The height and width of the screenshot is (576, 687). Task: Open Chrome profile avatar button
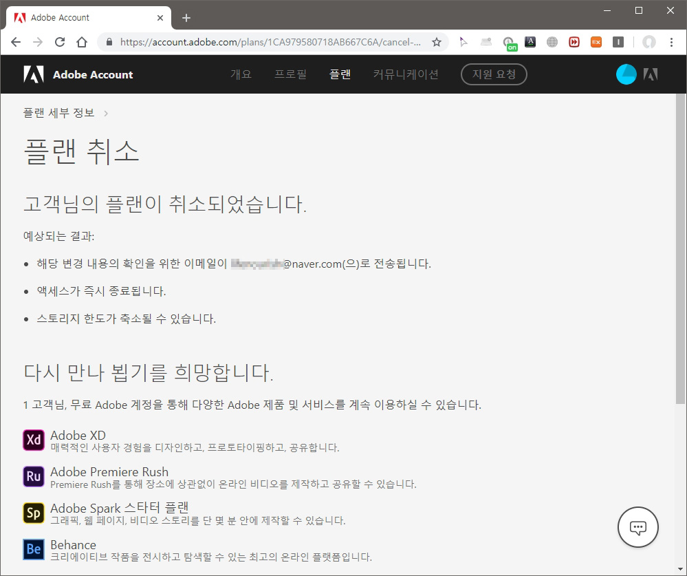649,42
